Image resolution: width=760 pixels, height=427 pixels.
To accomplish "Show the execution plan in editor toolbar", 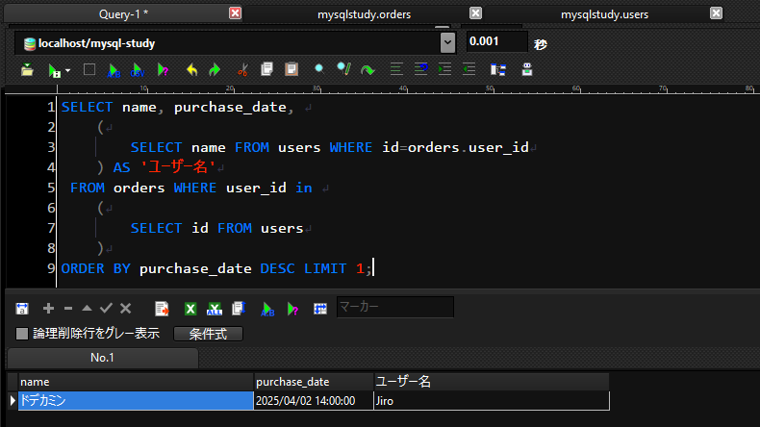I will click(163, 70).
